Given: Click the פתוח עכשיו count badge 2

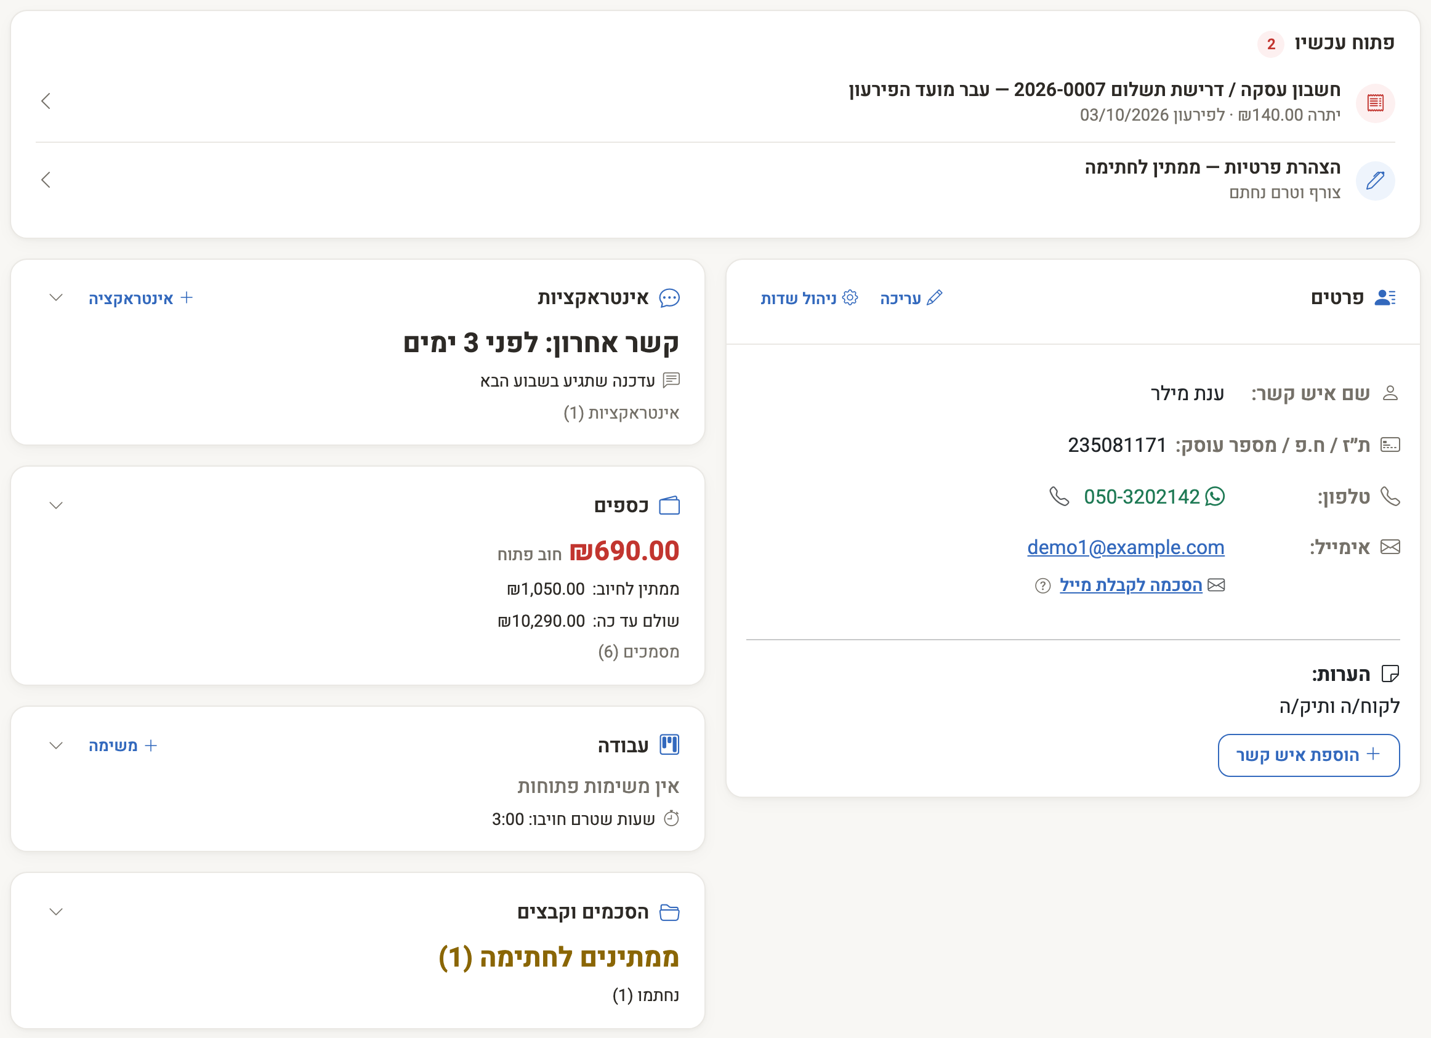Looking at the screenshot, I should (1271, 44).
